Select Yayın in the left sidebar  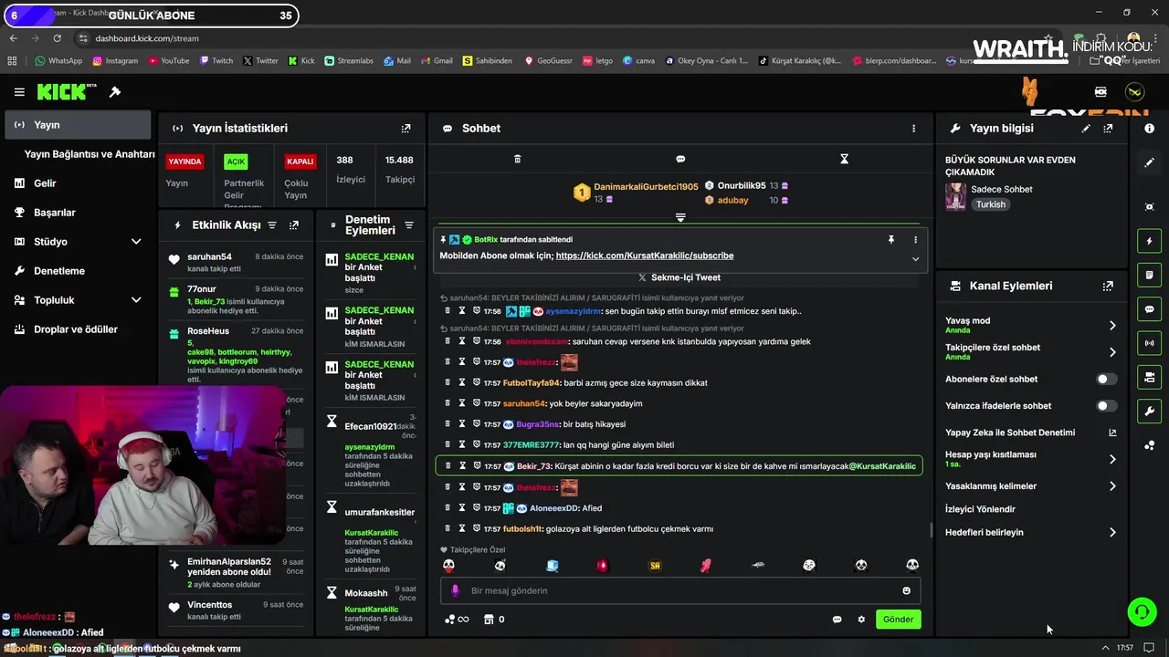[x=78, y=125]
